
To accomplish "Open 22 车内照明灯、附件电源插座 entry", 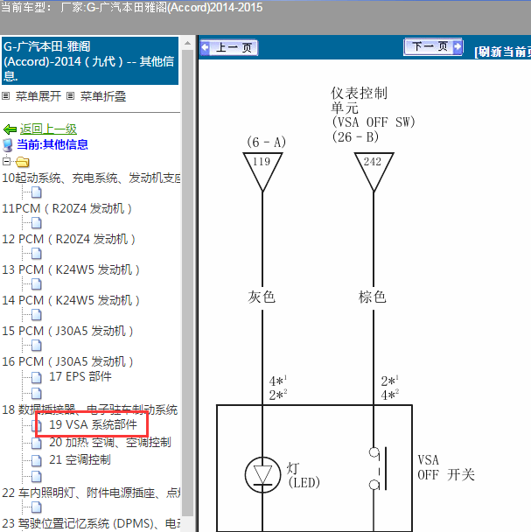I will pos(91,493).
